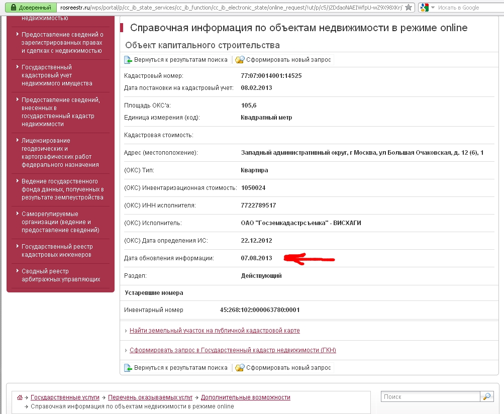Image resolution: width=504 pixels, height=414 pixels.
Task: Click top 'Сформировать новый запрос' icon
Action: (240, 60)
